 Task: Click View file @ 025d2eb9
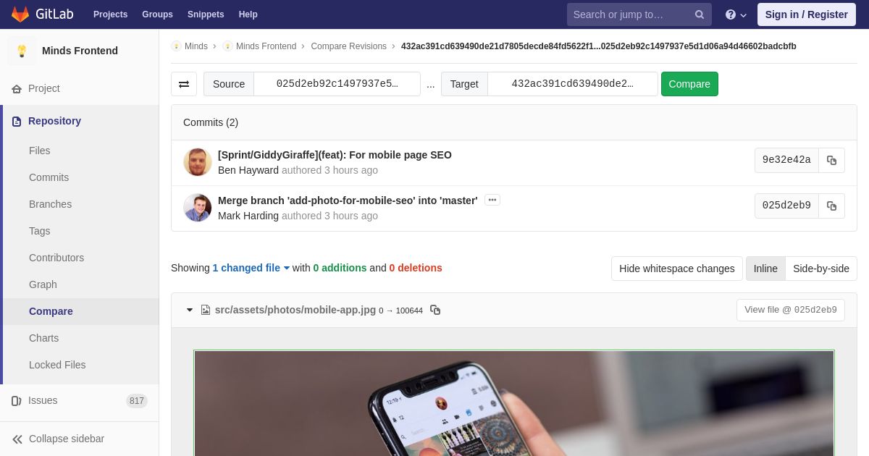click(x=791, y=310)
